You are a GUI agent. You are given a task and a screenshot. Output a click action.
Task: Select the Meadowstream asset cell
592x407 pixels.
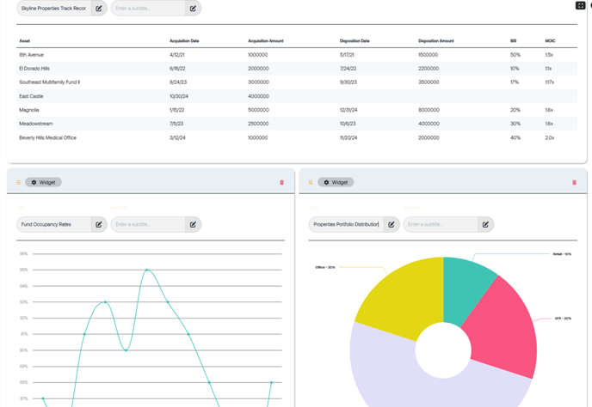[36, 124]
